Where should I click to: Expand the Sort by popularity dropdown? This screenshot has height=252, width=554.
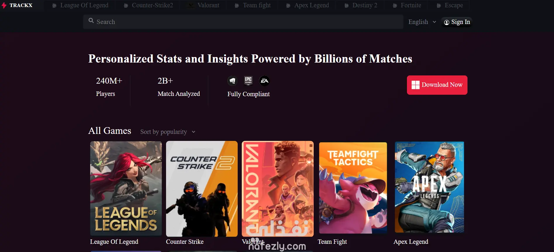tap(168, 132)
